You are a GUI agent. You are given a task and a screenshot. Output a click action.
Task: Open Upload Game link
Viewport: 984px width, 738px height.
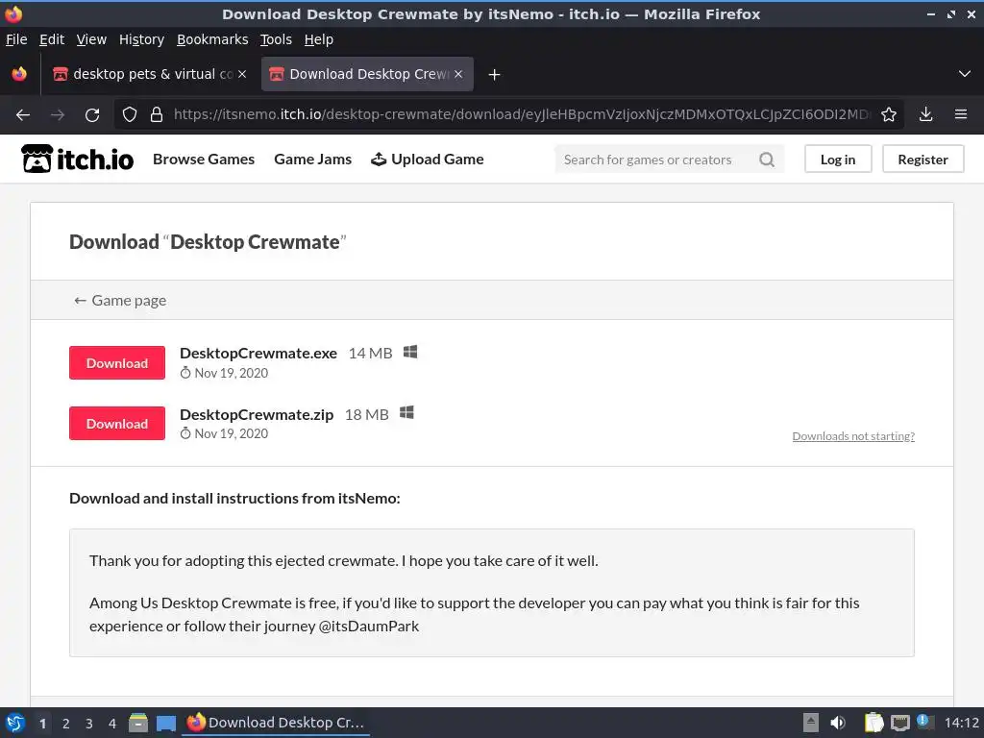[428, 160]
